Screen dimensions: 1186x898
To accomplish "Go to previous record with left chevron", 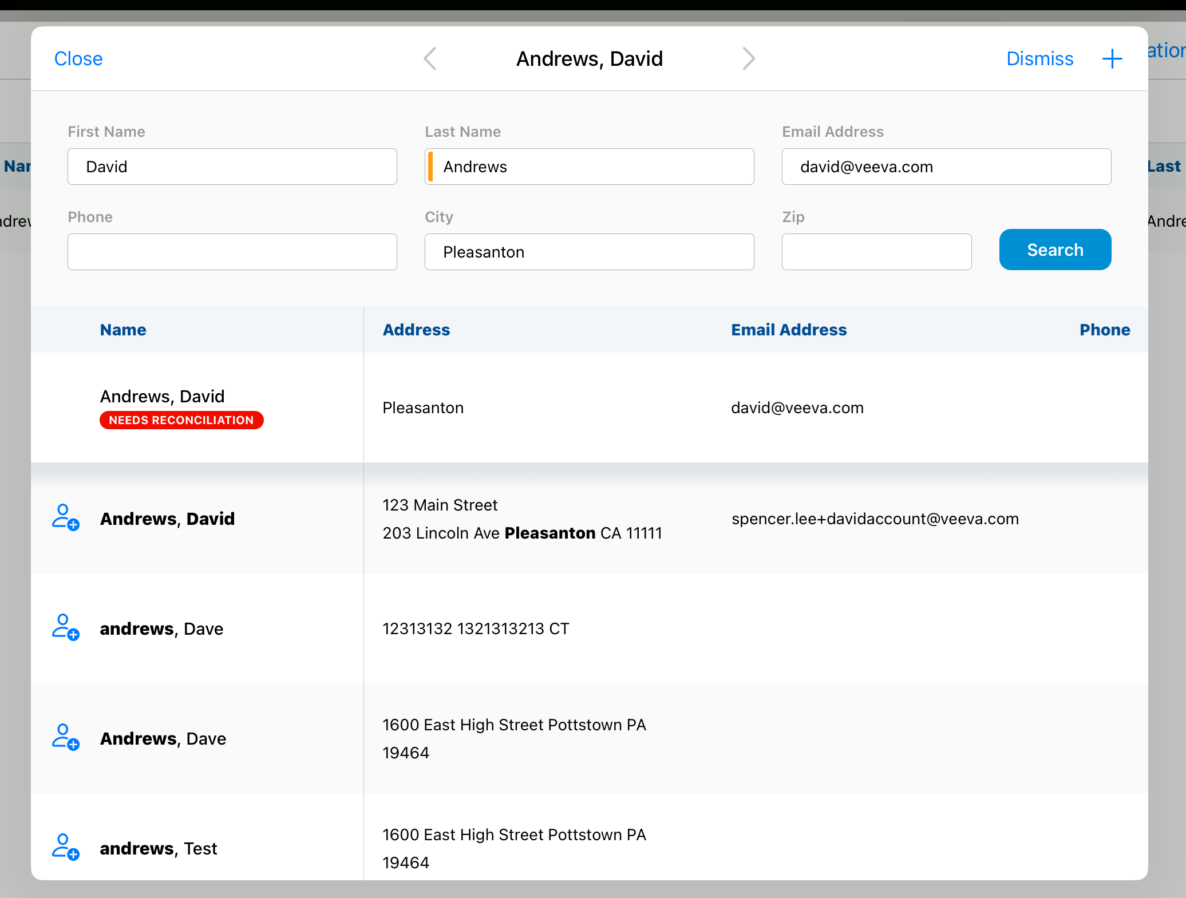I will click(x=430, y=58).
